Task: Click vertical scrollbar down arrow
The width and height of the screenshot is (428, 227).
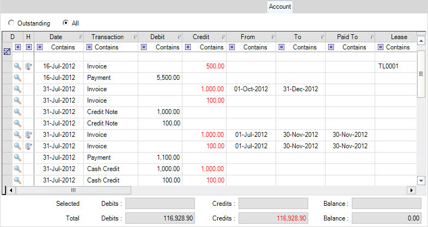Action: pos(421,180)
